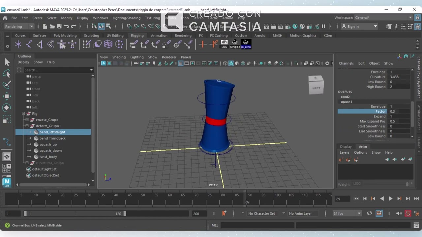Switch to the Poly Modeling shelf tab
This screenshot has width=422, height=237.
[x=65, y=36]
